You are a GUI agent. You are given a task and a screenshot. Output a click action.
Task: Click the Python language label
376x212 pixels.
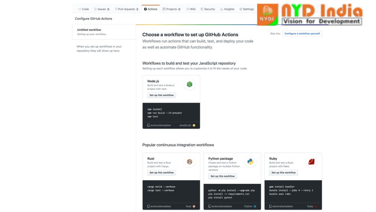point(248,206)
